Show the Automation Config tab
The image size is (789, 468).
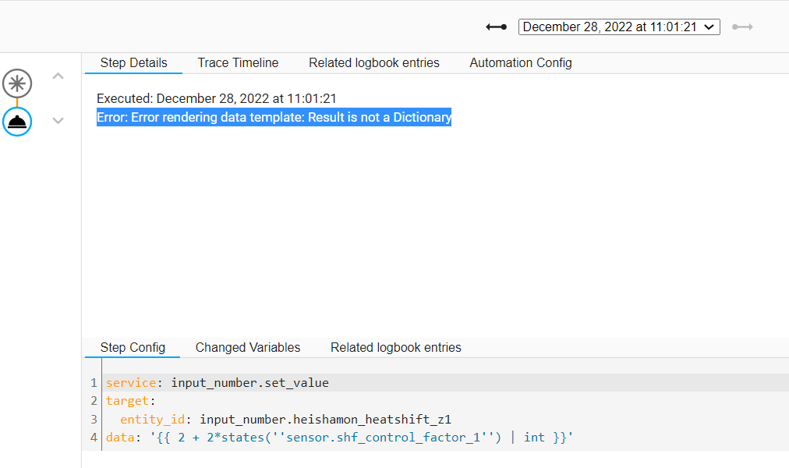click(x=520, y=63)
